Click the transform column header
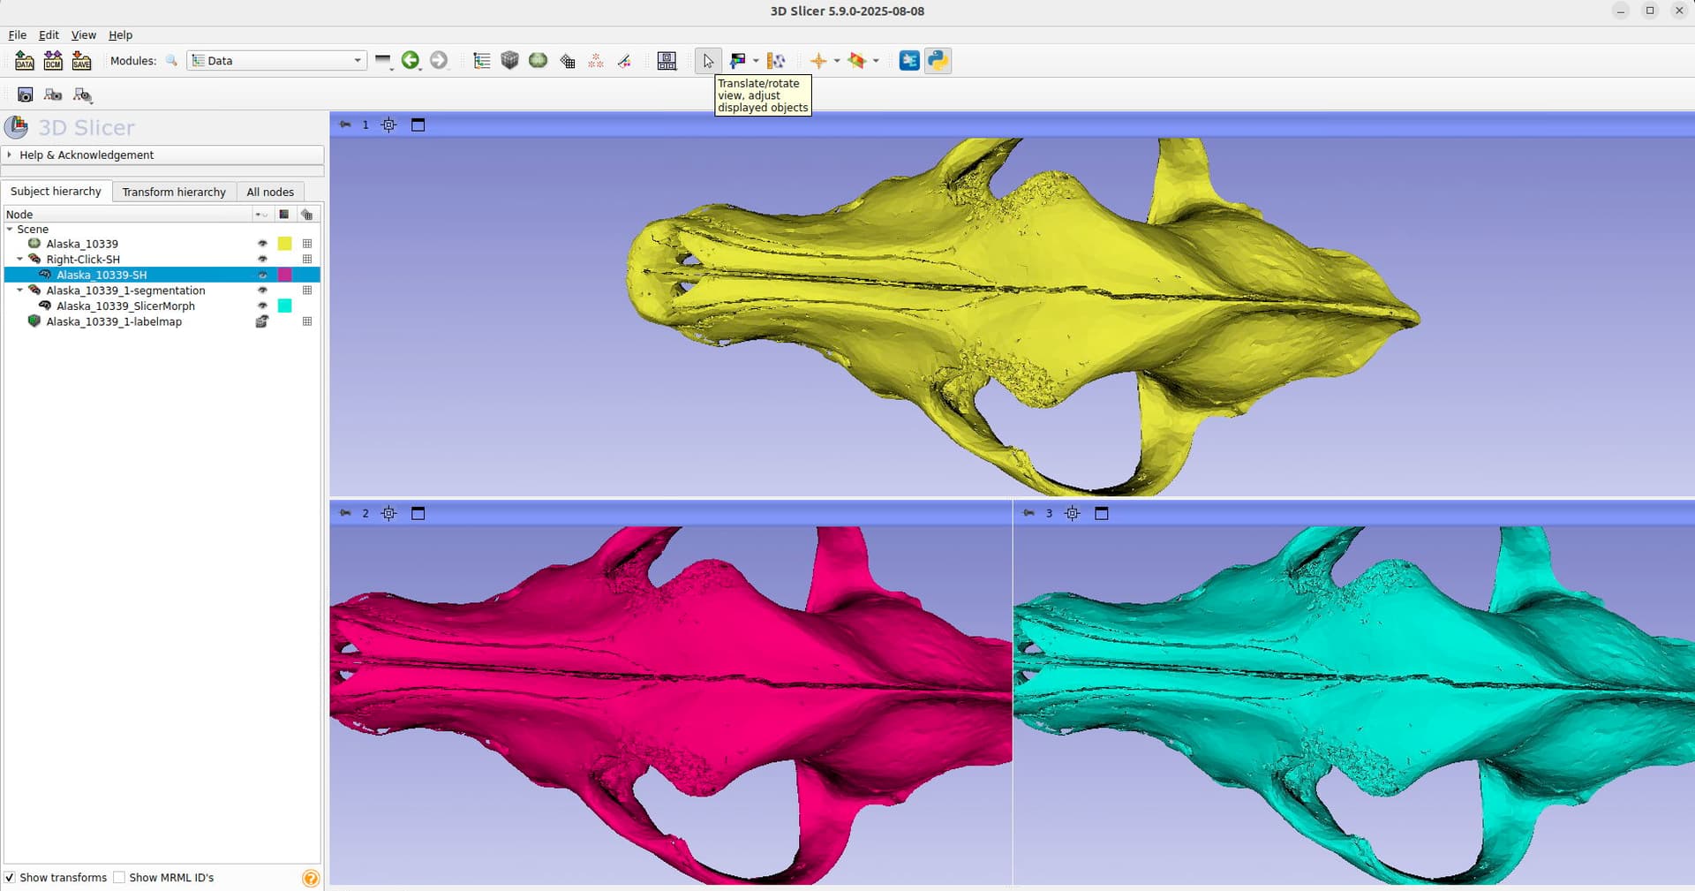Viewport: 1695px width, 891px height. [307, 215]
